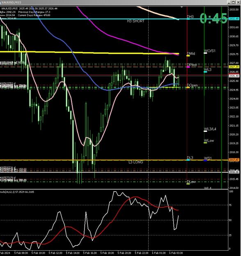Select the H3 SHORT text label
The width and height of the screenshot is (241, 256).
[x=135, y=21]
